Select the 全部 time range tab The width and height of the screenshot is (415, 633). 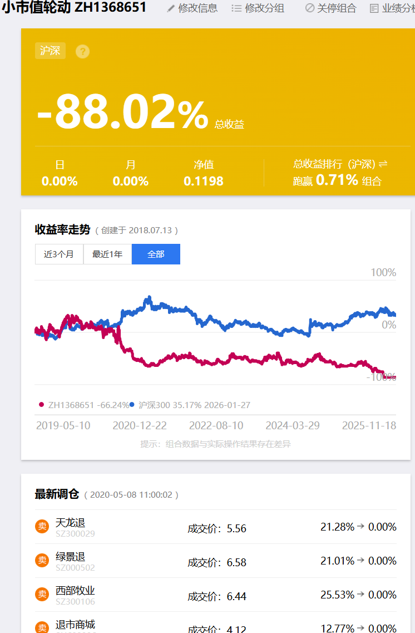pyautogui.click(x=156, y=254)
